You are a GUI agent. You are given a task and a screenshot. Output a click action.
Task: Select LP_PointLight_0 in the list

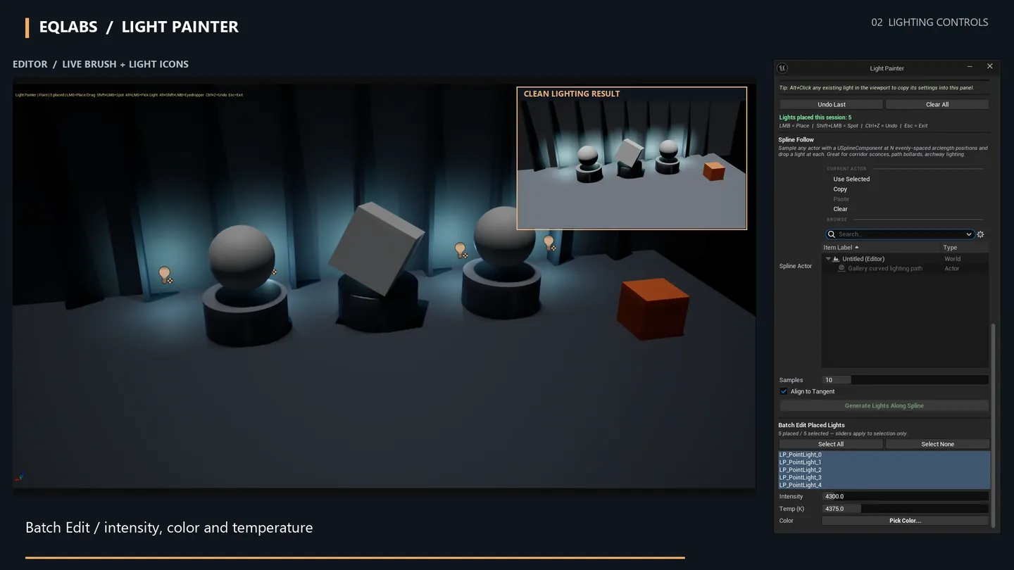pyautogui.click(x=884, y=455)
